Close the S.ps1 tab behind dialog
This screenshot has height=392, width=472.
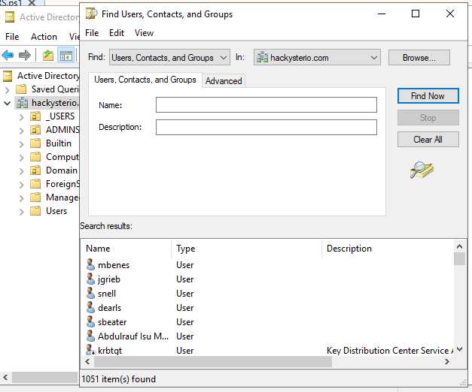tap(32, 3)
